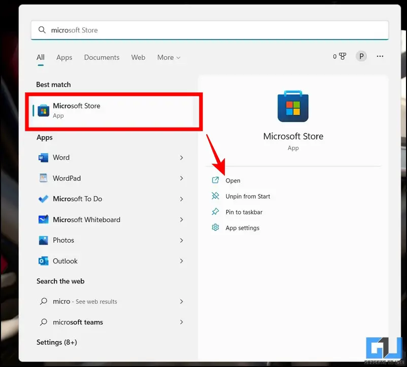The width and height of the screenshot is (407, 367).
Task: Open App settings
Action: click(243, 228)
